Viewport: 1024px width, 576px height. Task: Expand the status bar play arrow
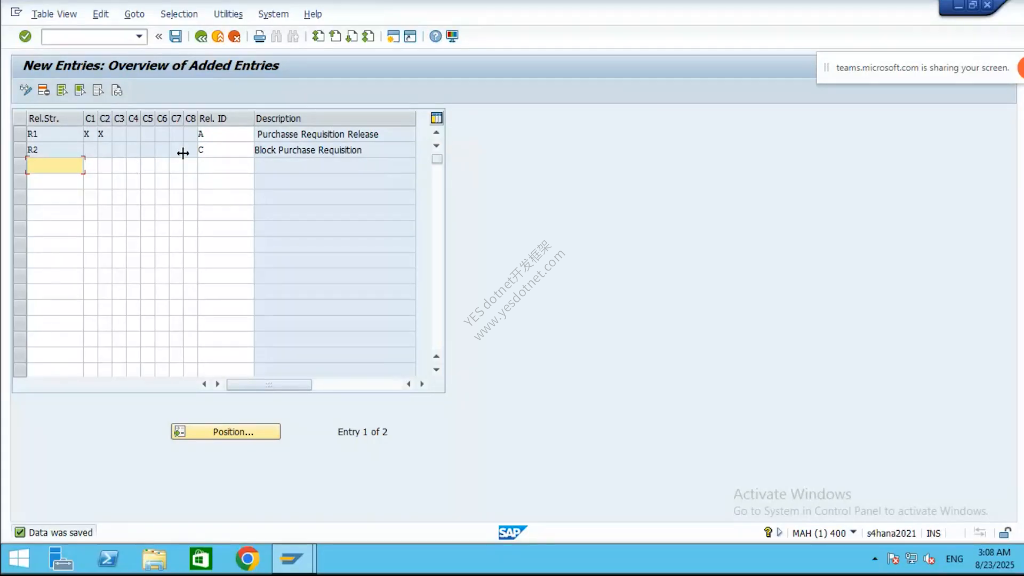pyautogui.click(x=780, y=532)
